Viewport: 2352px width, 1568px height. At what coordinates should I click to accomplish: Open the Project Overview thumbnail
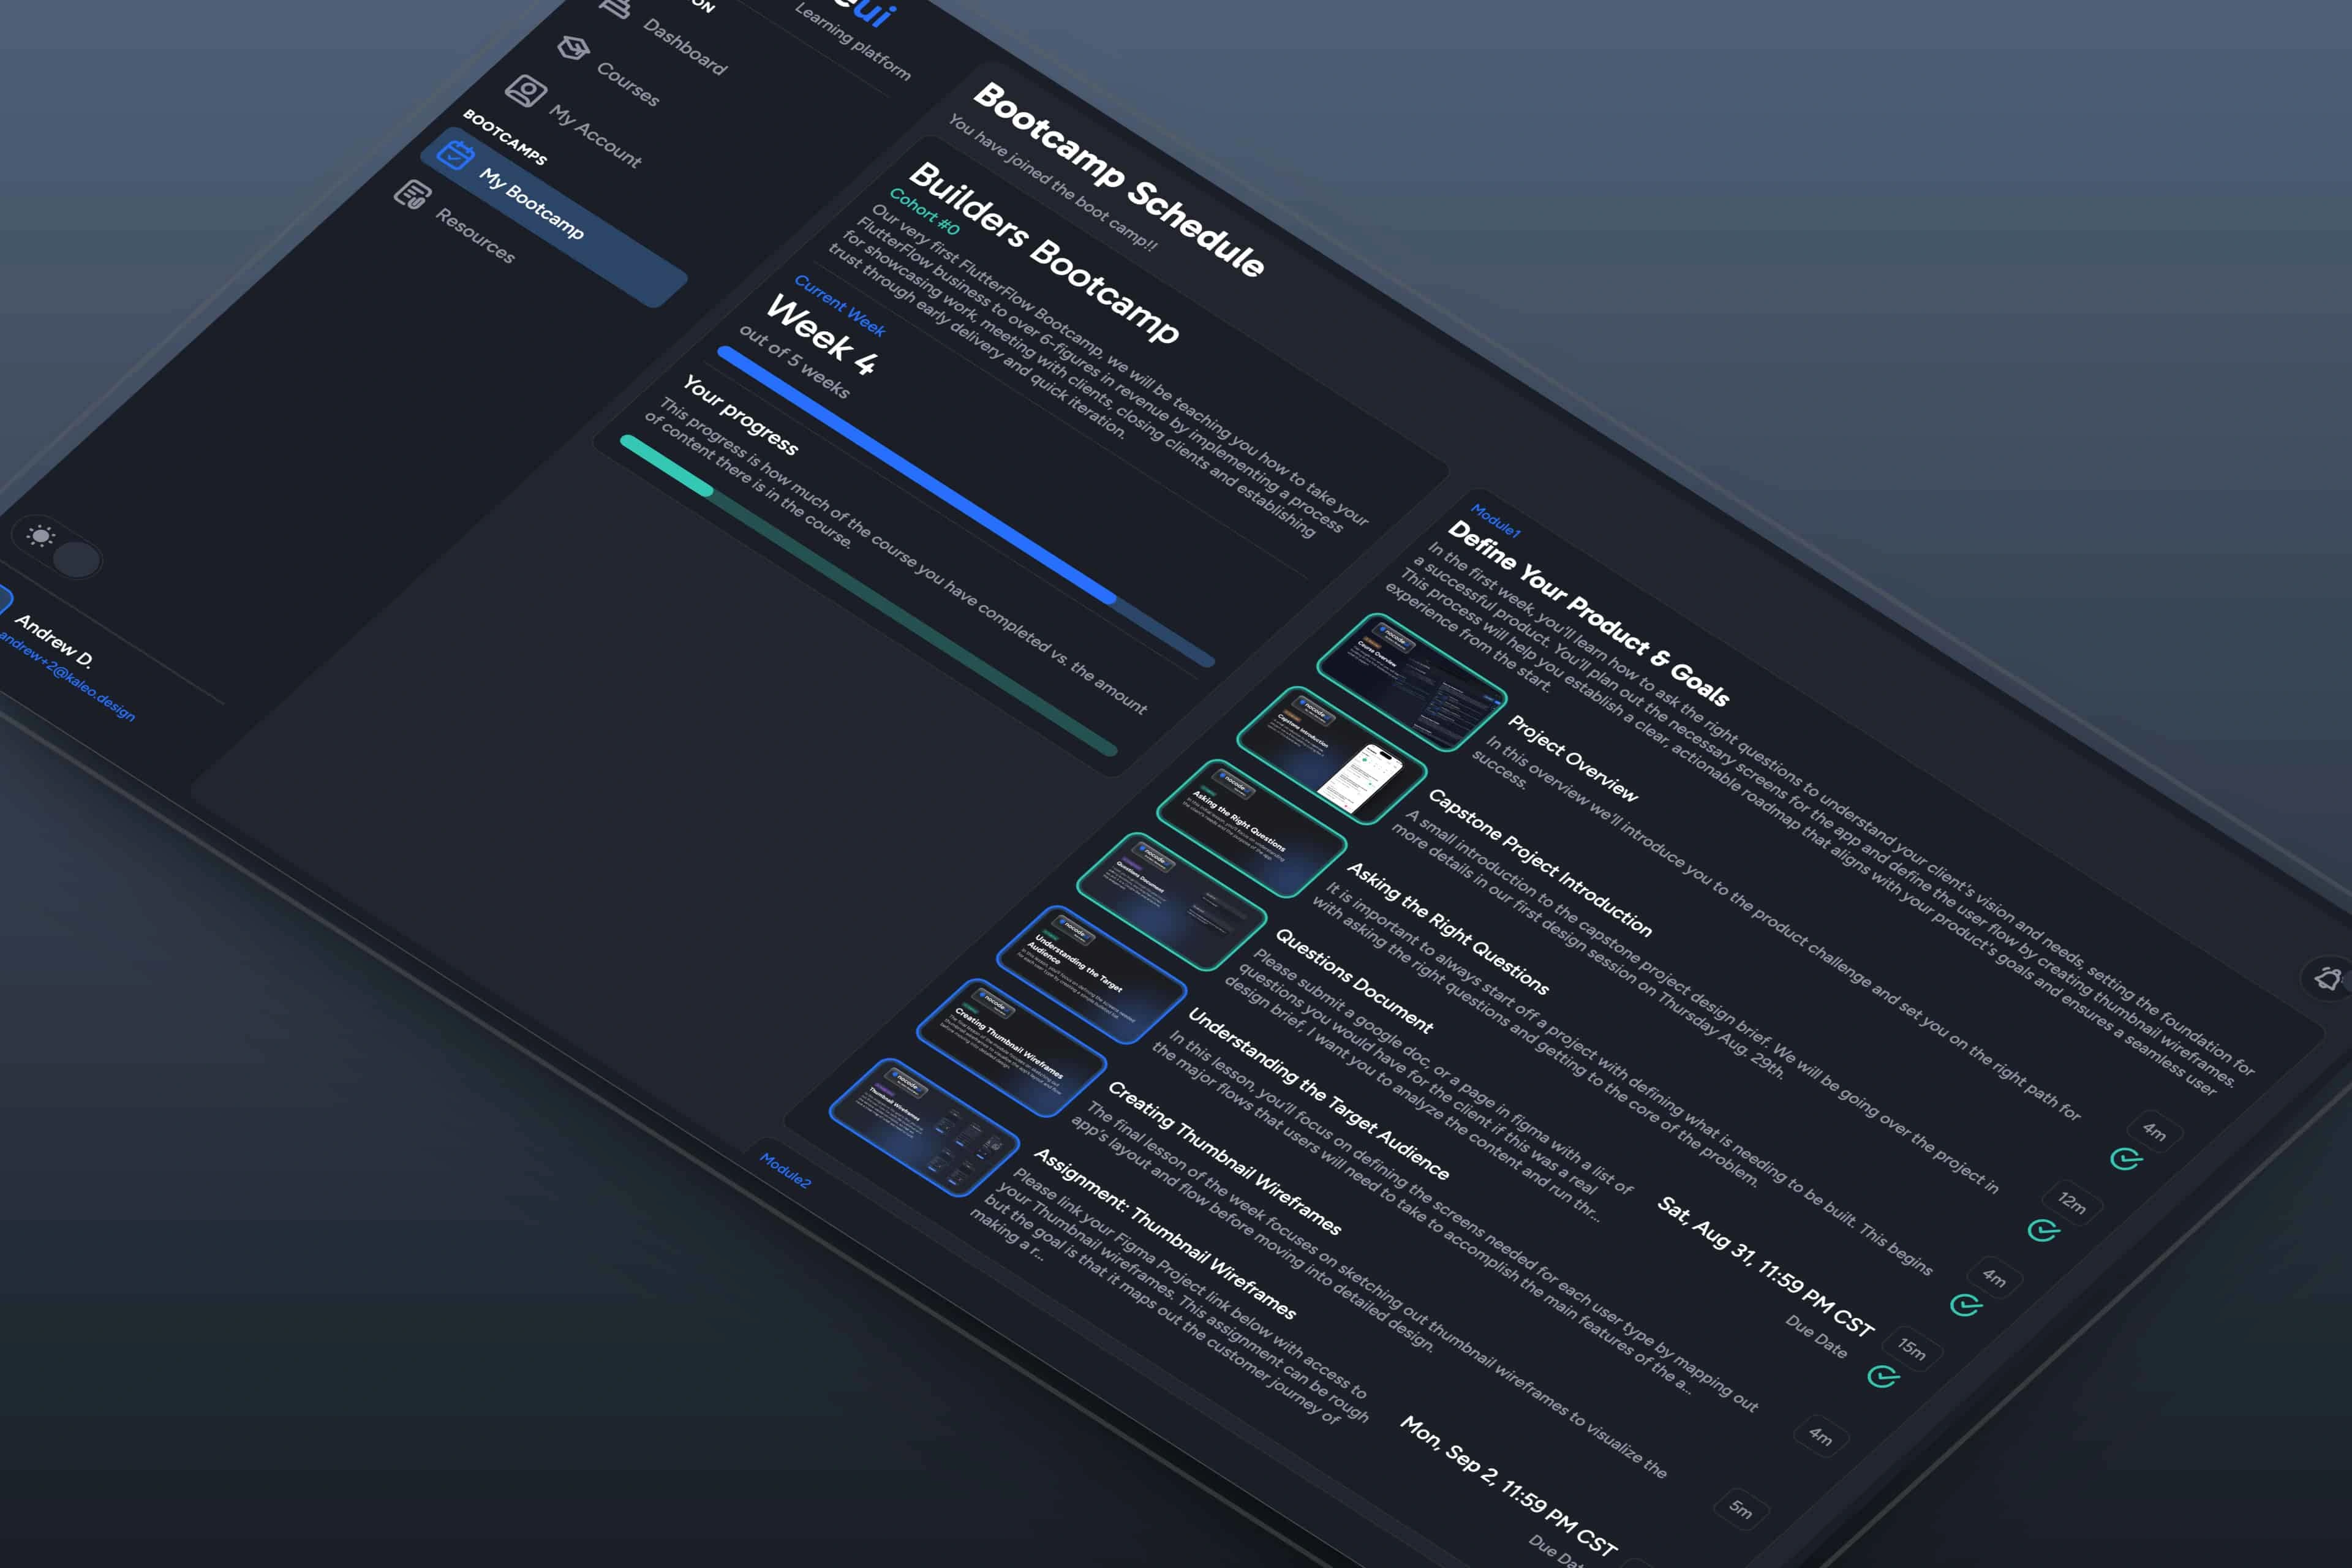point(1411,682)
